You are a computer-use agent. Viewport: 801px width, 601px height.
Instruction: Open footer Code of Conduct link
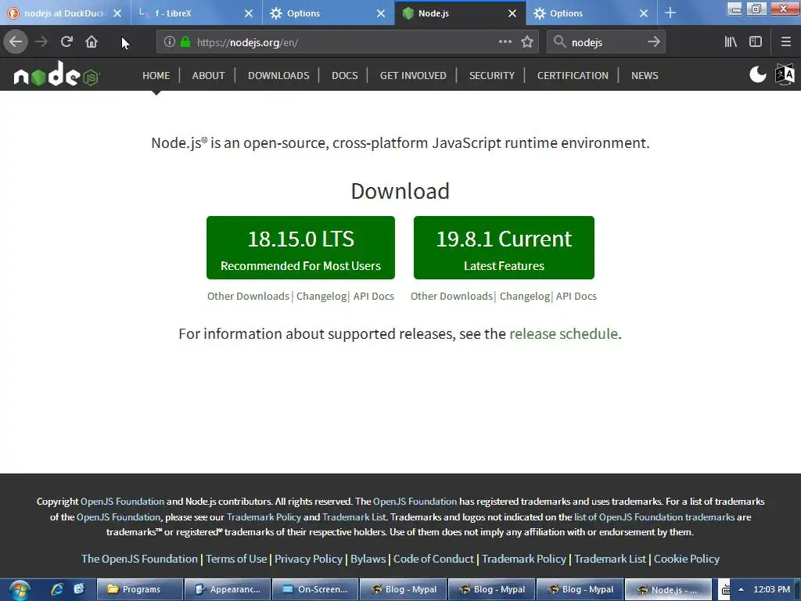click(x=433, y=559)
